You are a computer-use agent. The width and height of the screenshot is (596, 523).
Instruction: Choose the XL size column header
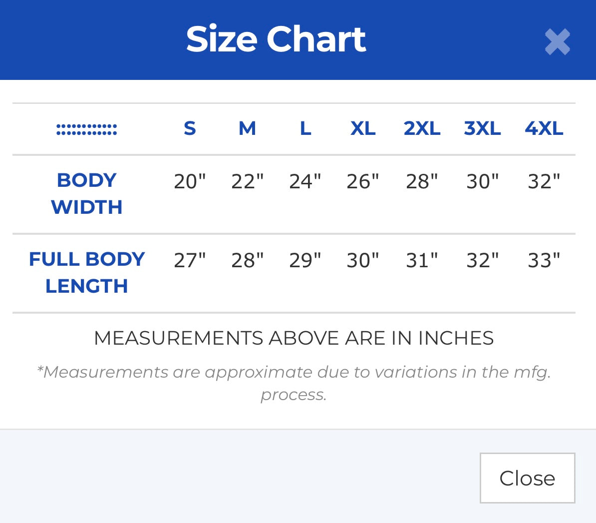[x=363, y=128]
